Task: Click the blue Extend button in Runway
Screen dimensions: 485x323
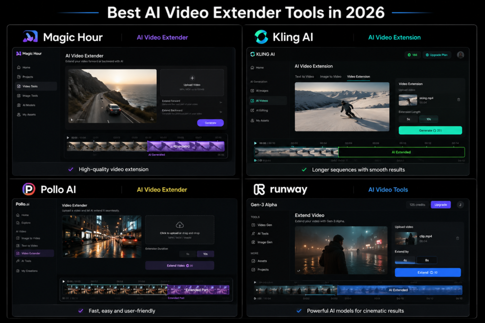Action: (428, 272)
